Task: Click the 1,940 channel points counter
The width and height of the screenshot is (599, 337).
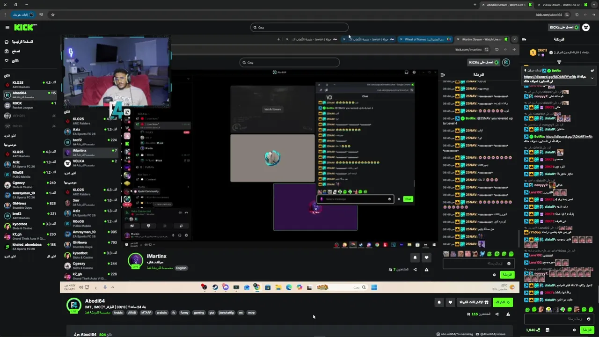Action: pos(533,330)
